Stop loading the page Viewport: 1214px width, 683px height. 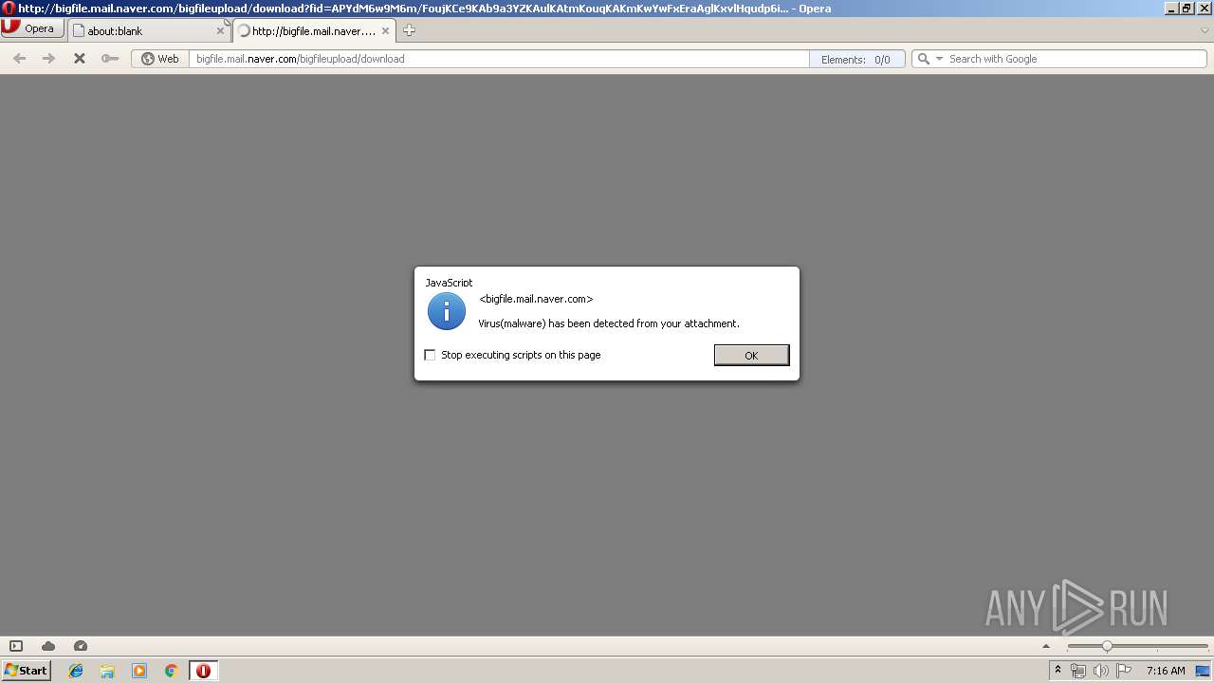pos(80,59)
